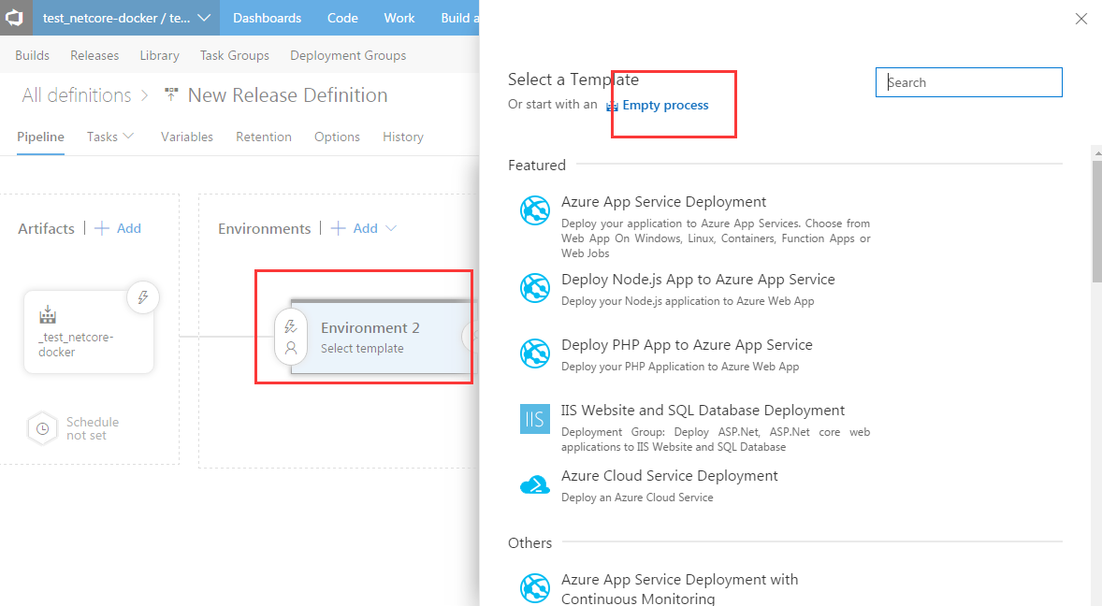Open the Library page
The height and width of the screenshot is (606, 1102).
(x=160, y=55)
